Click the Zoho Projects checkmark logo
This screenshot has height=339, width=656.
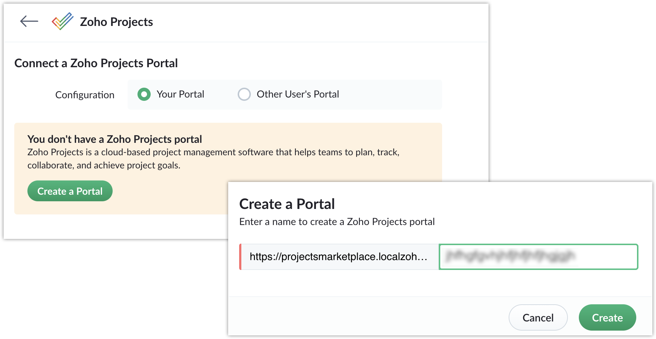63,21
